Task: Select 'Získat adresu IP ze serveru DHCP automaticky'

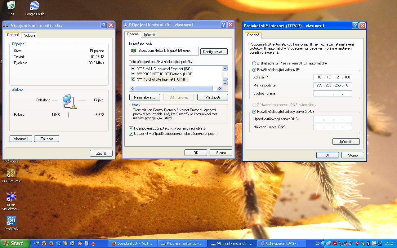Action: (x=254, y=63)
